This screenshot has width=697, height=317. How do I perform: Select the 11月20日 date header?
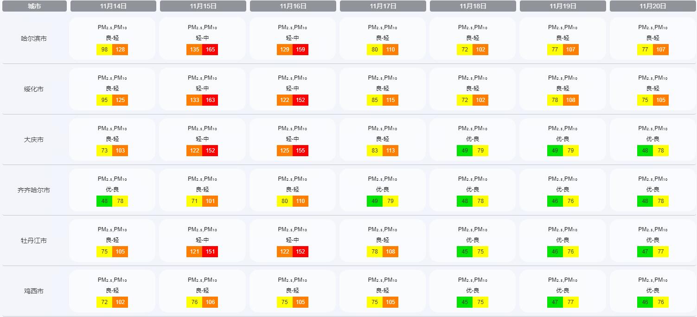(653, 6)
